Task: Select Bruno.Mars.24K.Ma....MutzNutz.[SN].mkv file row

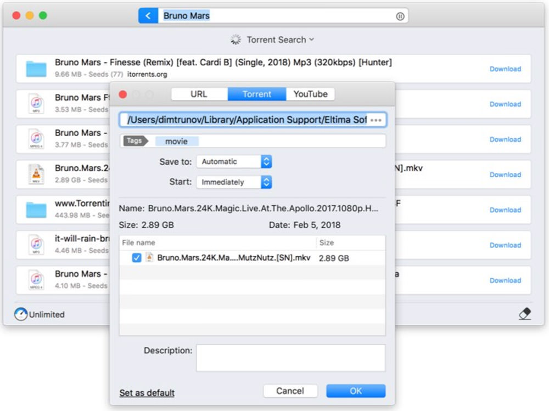Action: pos(252,258)
